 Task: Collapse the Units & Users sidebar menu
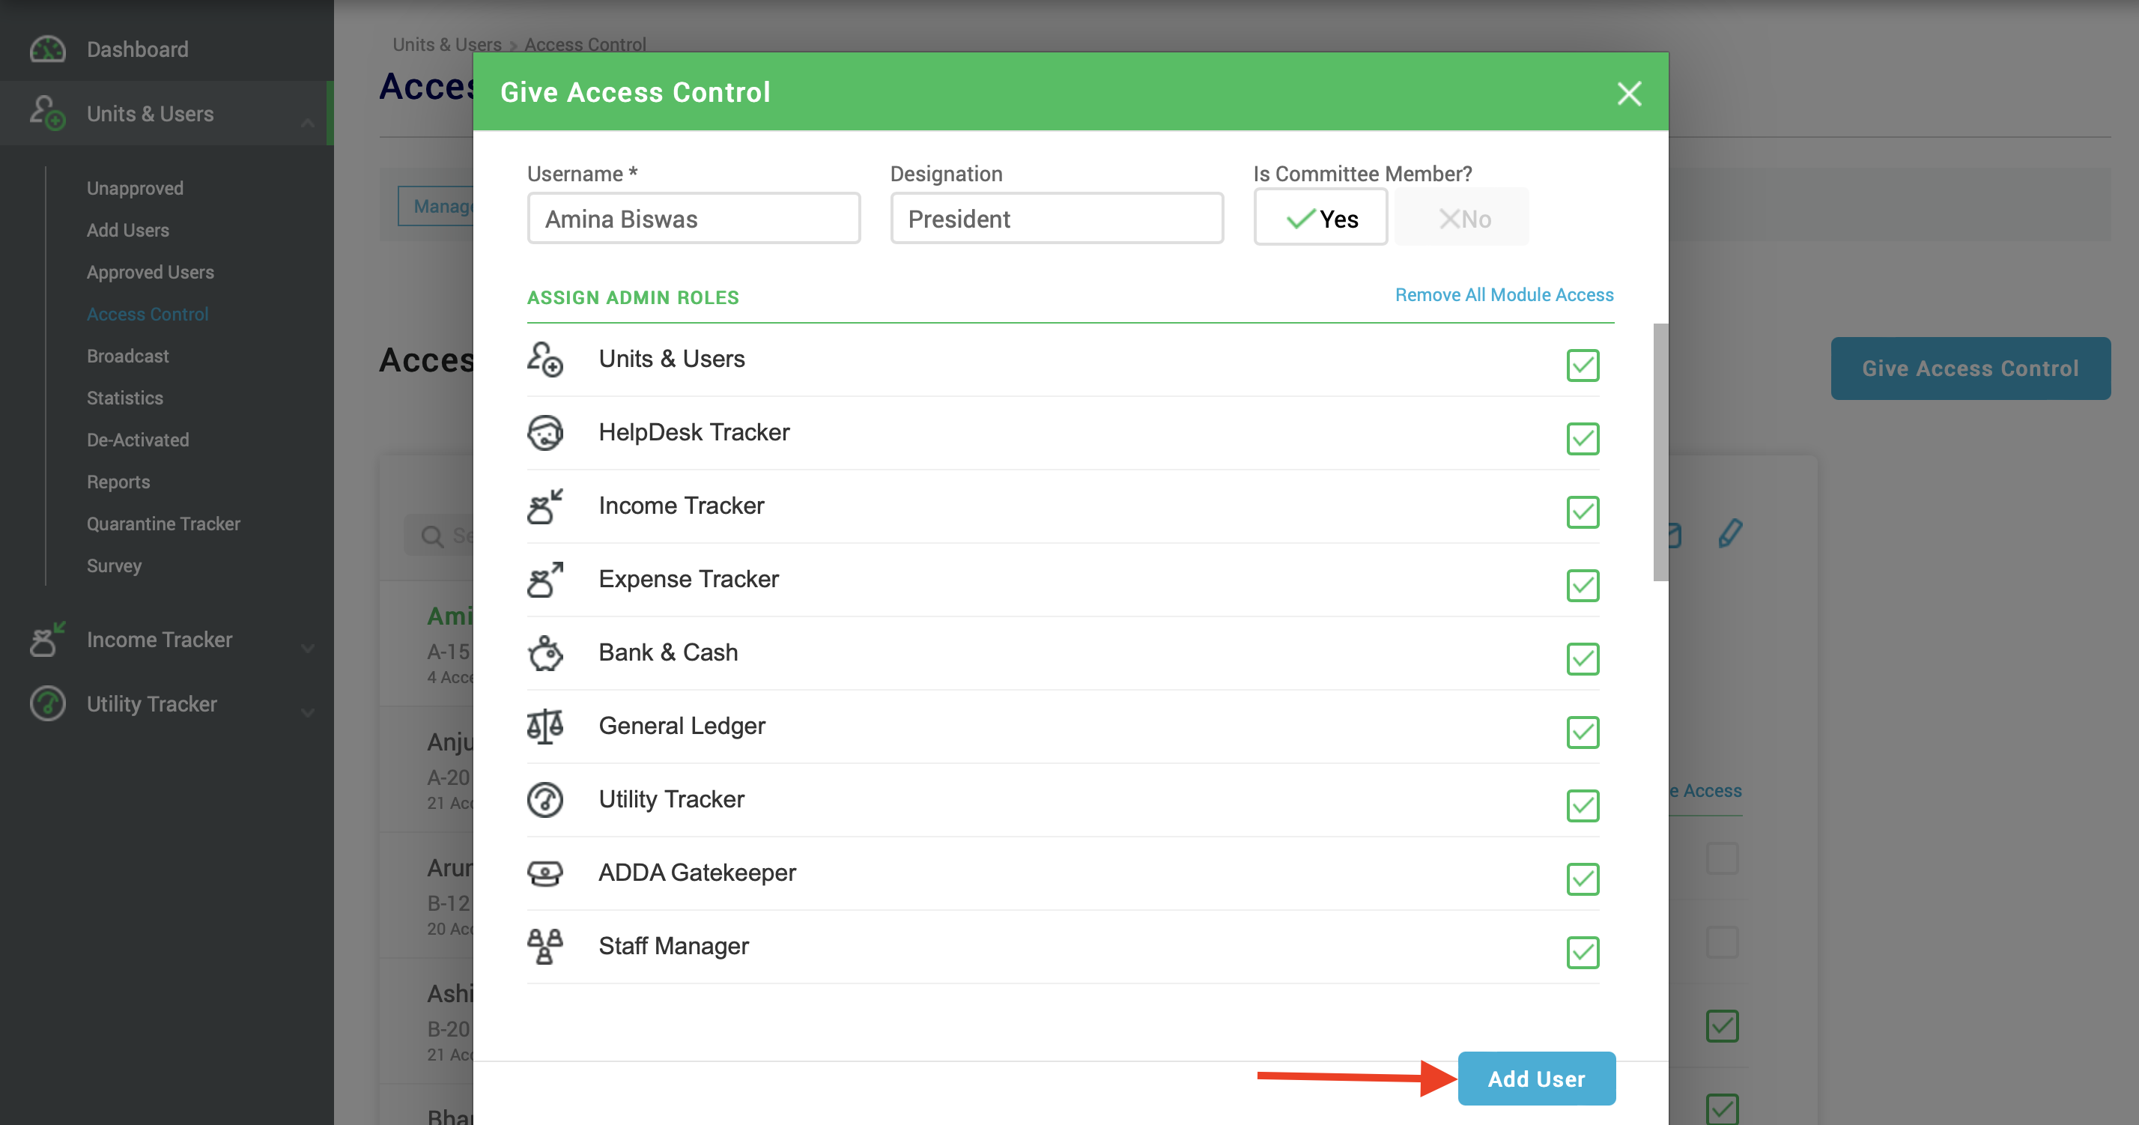(x=307, y=121)
